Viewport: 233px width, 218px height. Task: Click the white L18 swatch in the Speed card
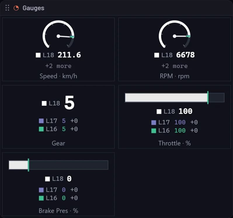[x=38, y=55]
